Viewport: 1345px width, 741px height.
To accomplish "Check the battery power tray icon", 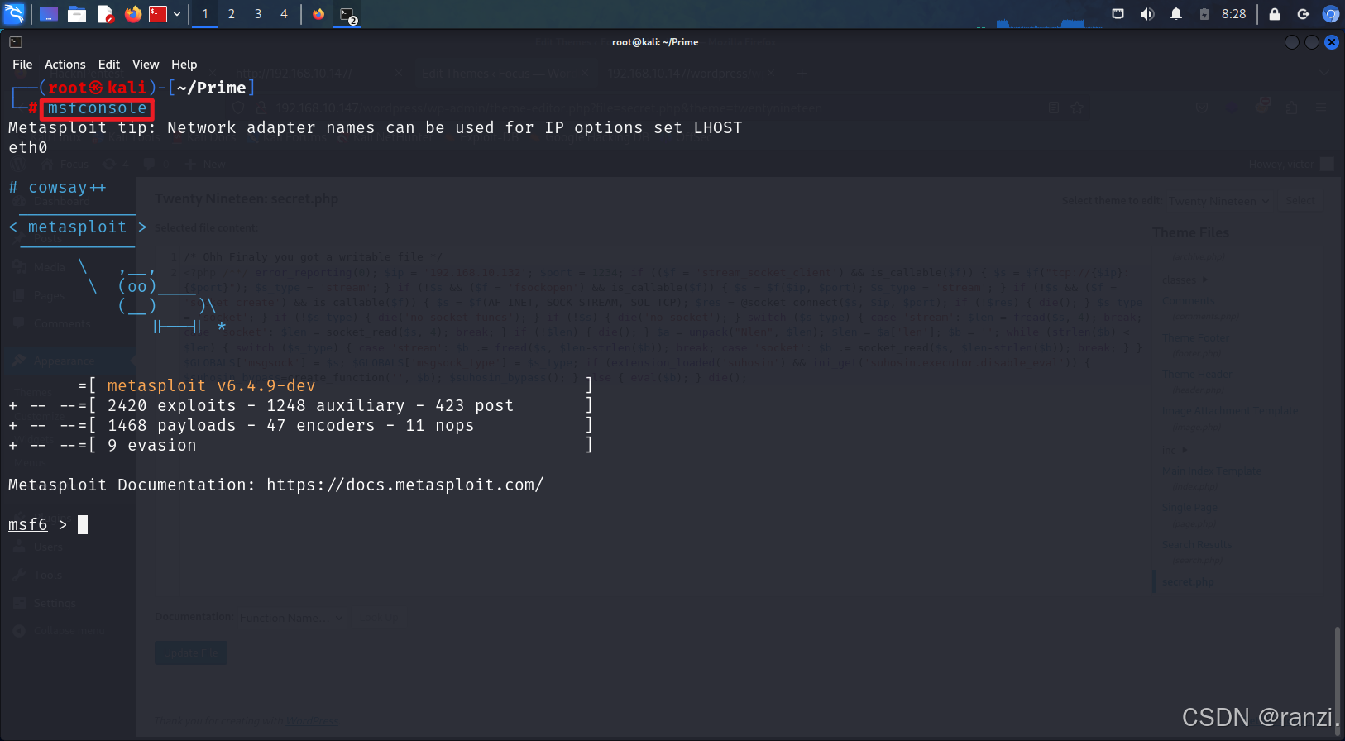I will pos(1204,14).
